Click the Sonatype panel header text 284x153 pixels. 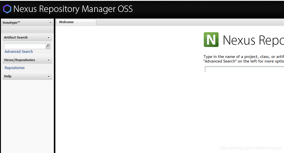tap(11, 23)
